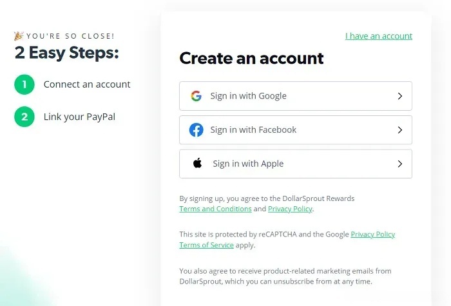Click the Google logo icon

pyautogui.click(x=196, y=96)
